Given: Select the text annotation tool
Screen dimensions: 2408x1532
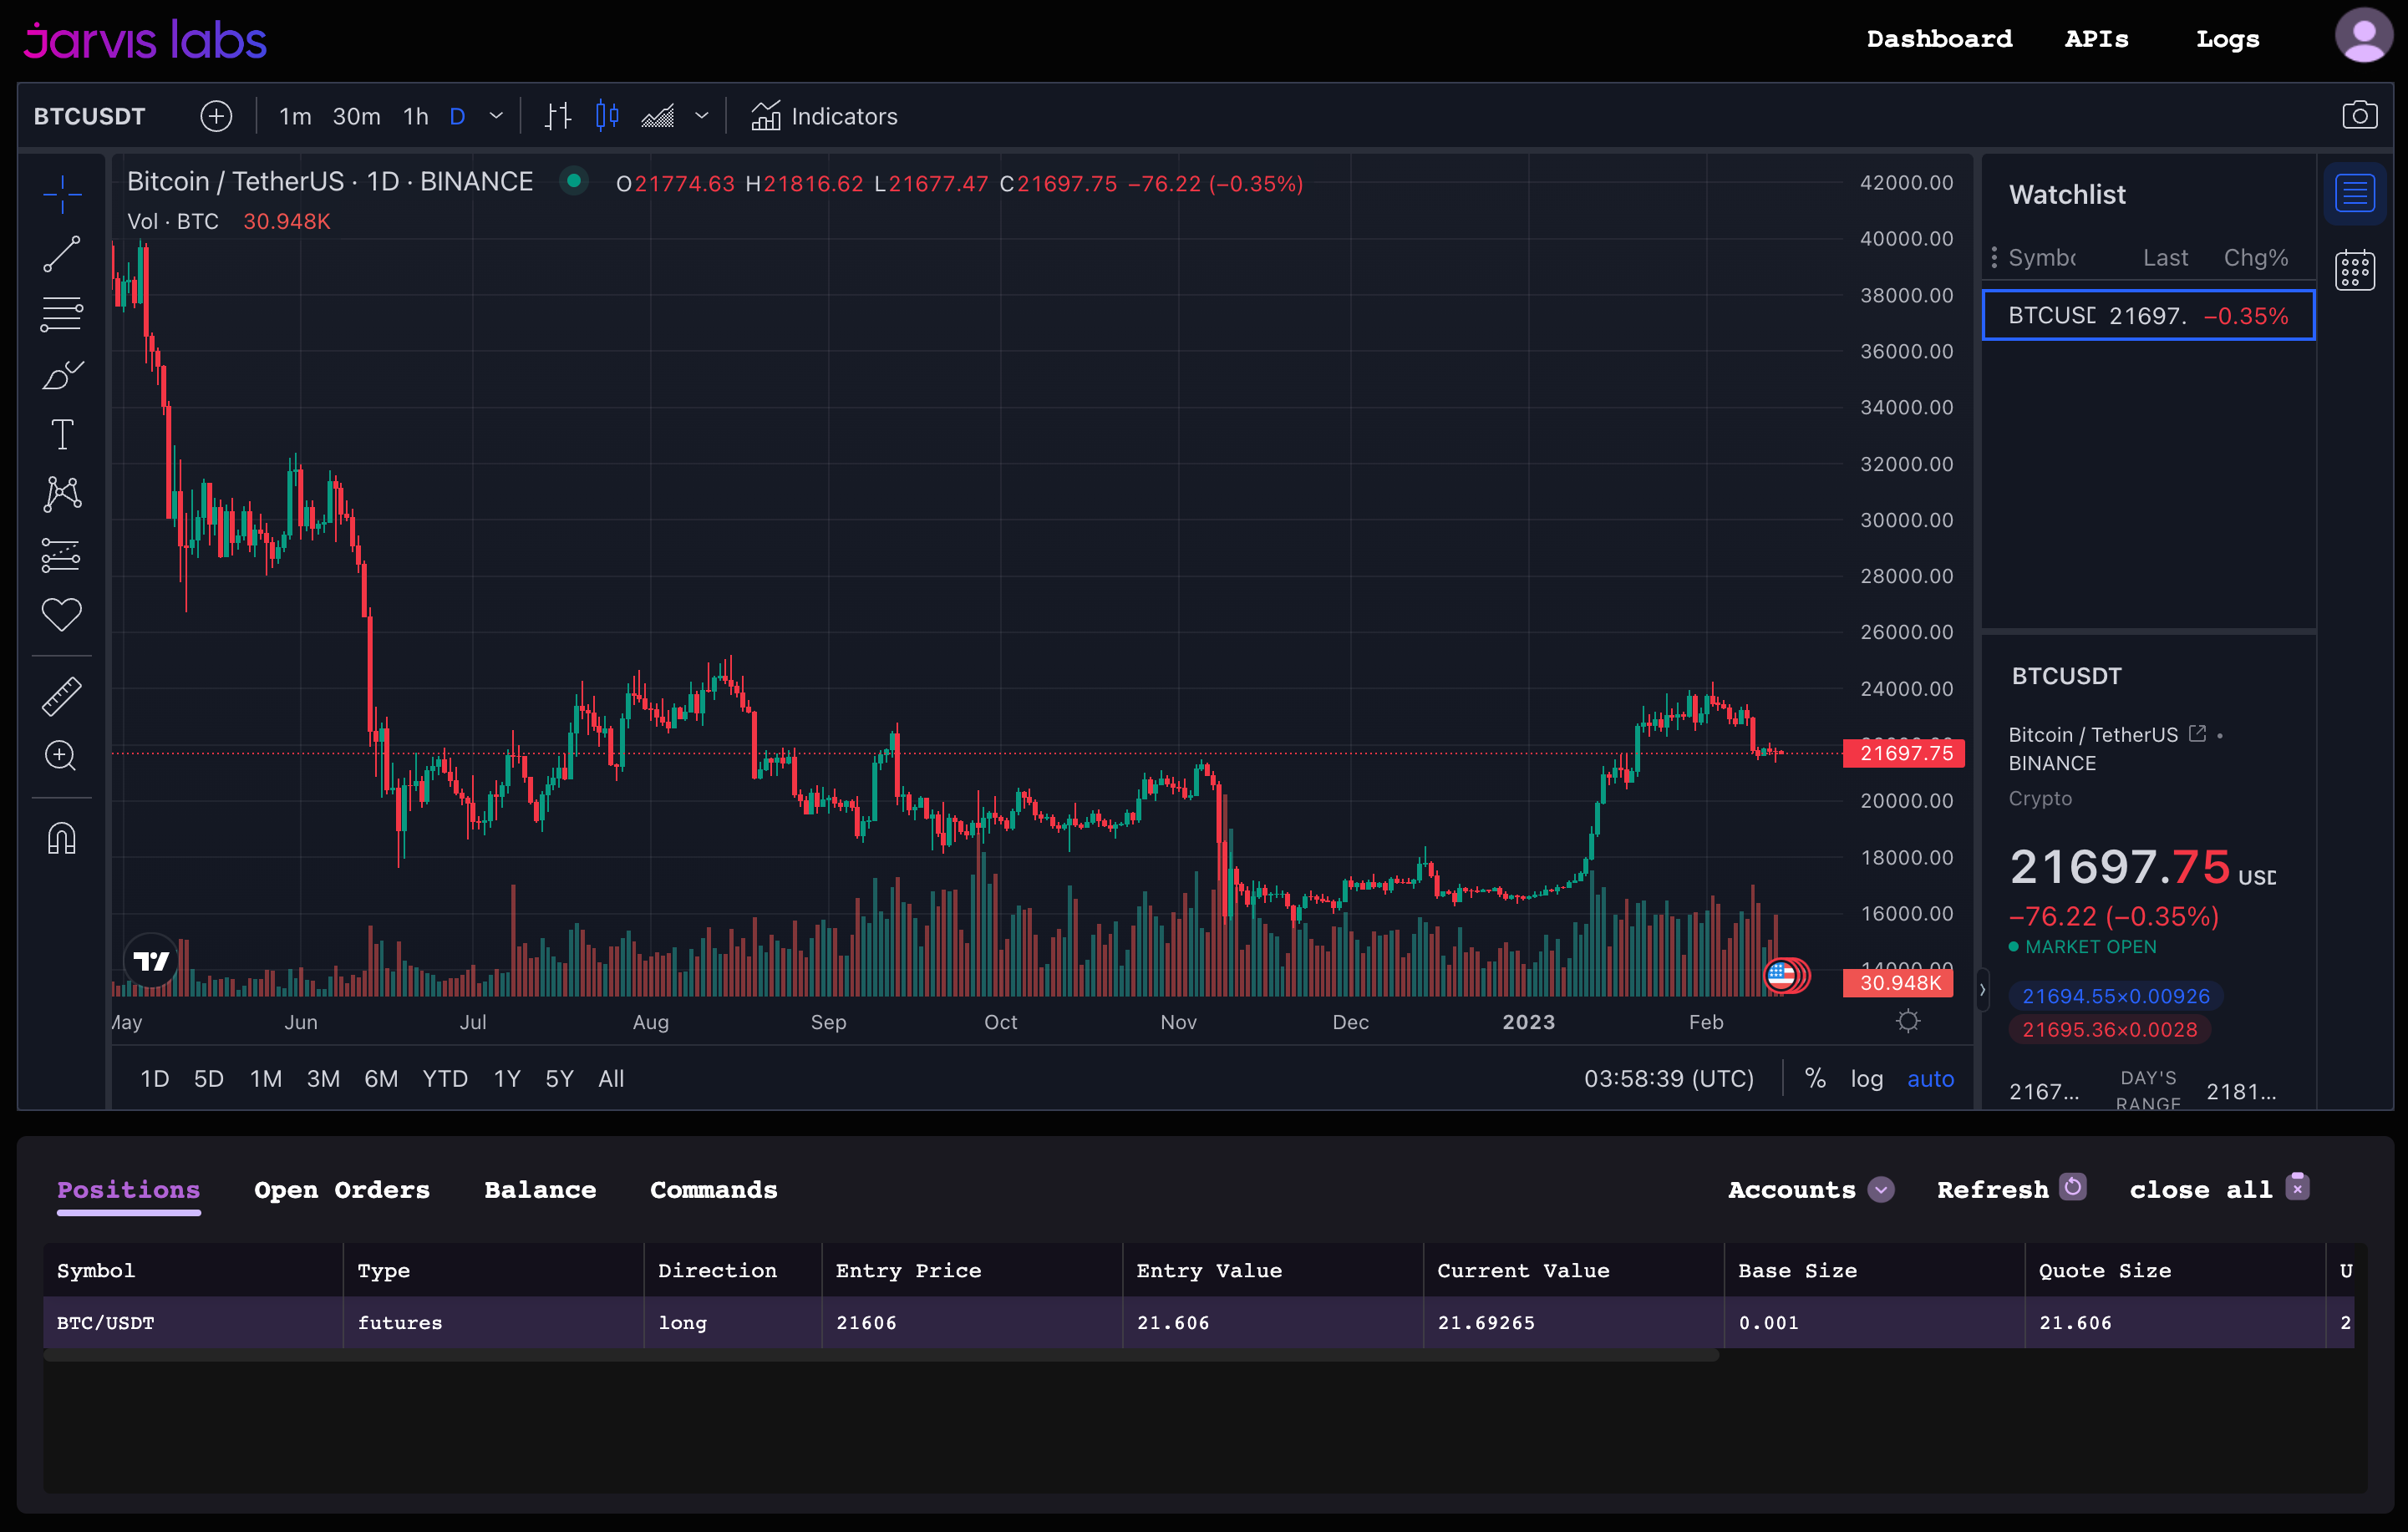Looking at the screenshot, I should point(61,435).
